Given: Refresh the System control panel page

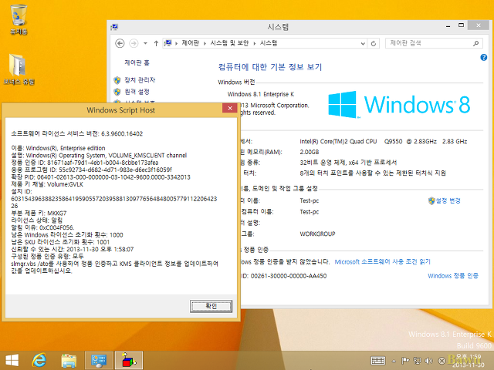Looking at the screenshot, I should (x=374, y=43).
